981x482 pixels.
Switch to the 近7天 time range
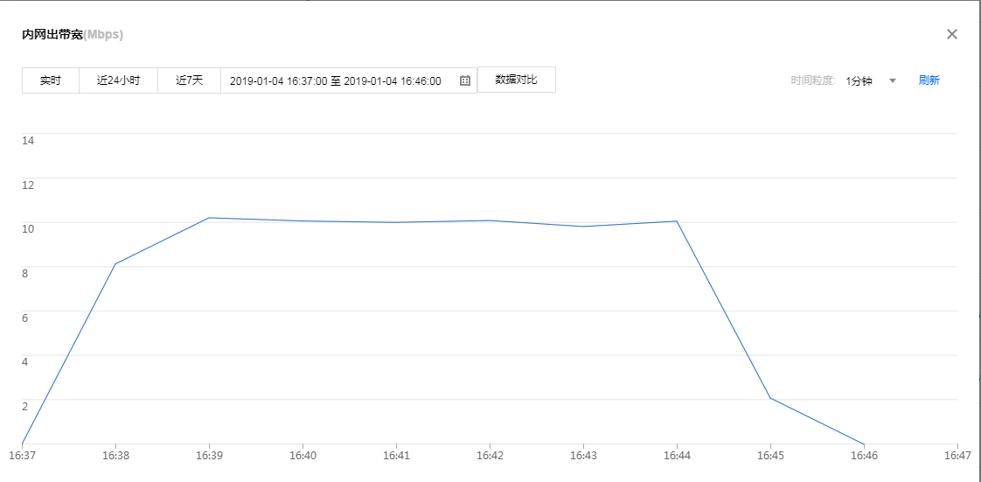pyautogui.click(x=189, y=80)
